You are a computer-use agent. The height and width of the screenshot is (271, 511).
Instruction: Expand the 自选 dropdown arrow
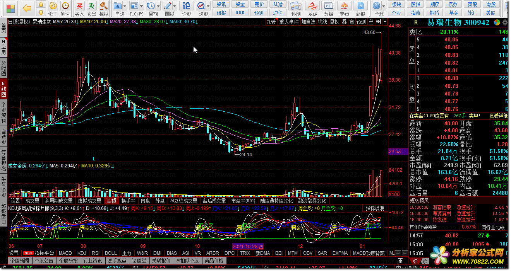tap(125, 6)
